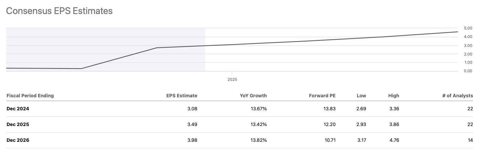The image size is (481, 149).
Task: Click the 5.00 y-axis label
Action: click(x=468, y=28)
